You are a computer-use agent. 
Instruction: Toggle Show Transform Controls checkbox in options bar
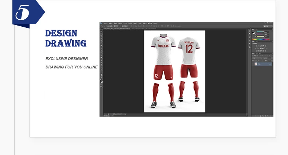(x=121, y=26)
